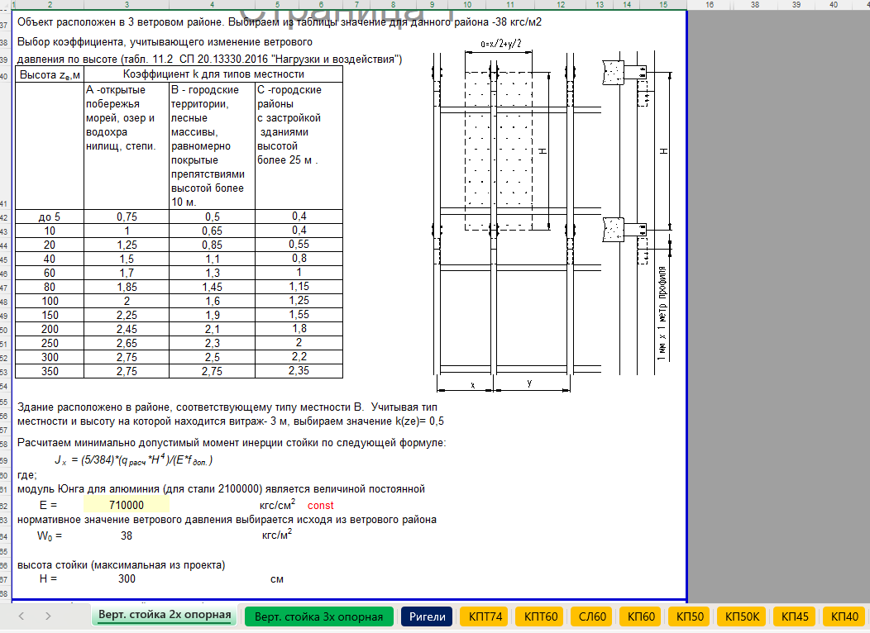Click the mullion diagram drawing
The image size is (870, 633).
pos(552,217)
